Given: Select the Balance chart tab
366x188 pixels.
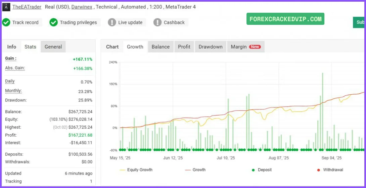Looking at the screenshot, I should tap(161, 47).
